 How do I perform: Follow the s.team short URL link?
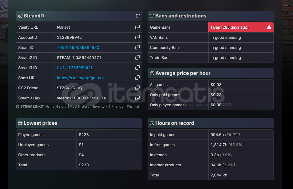pos(81,78)
